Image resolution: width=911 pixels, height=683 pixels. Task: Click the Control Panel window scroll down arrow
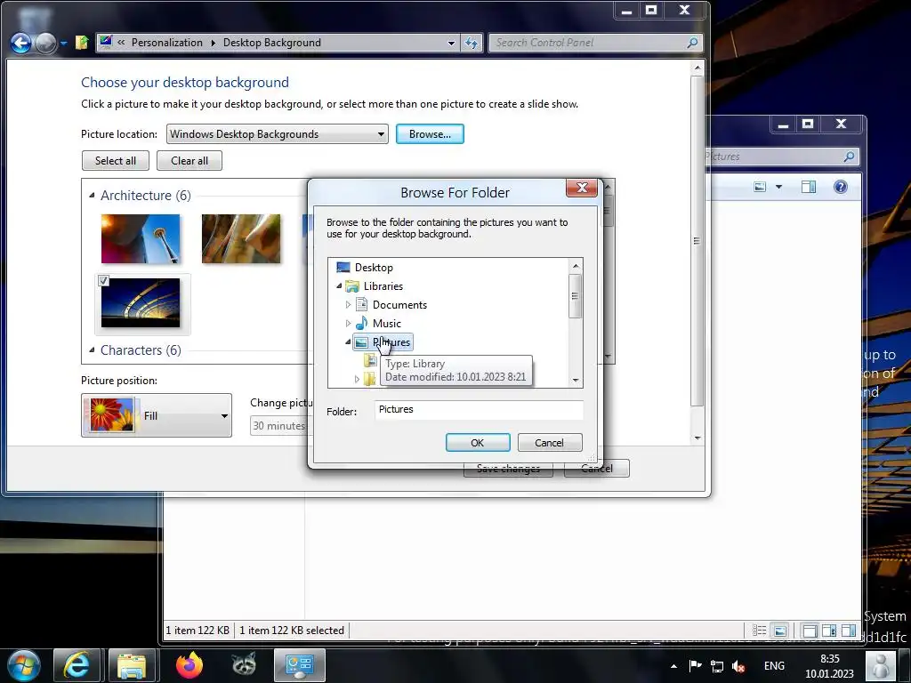coord(697,438)
